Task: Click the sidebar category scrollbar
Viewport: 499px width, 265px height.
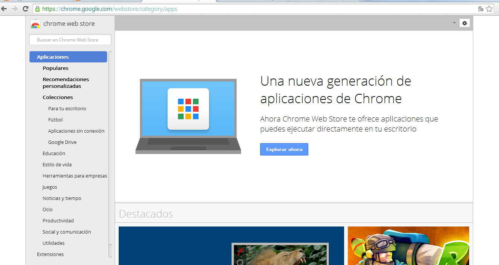Action: 110,154
